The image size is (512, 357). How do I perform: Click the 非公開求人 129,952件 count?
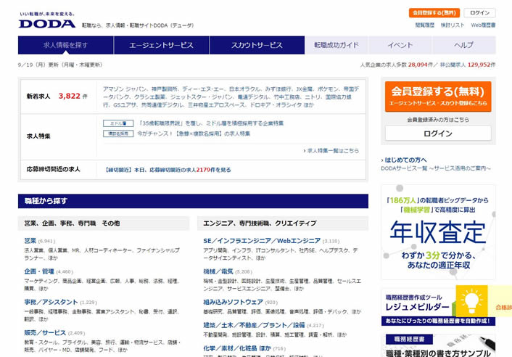pyautogui.click(x=468, y=65)
